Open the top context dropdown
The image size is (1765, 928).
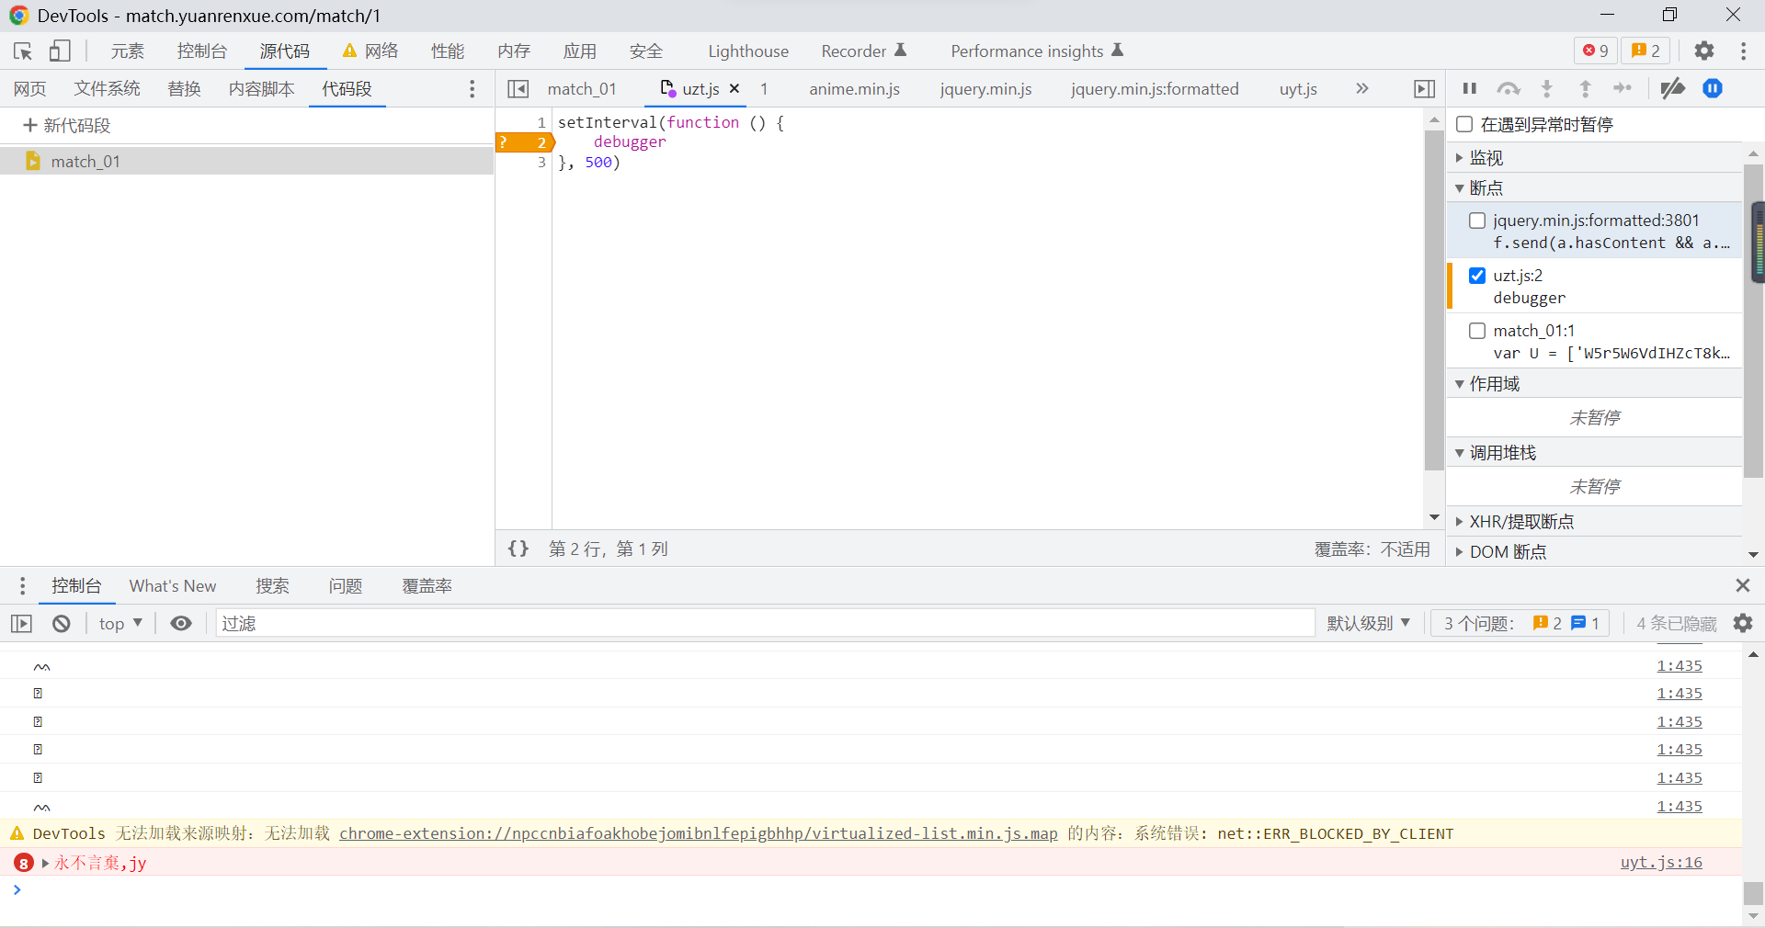(x=120, y=624)
